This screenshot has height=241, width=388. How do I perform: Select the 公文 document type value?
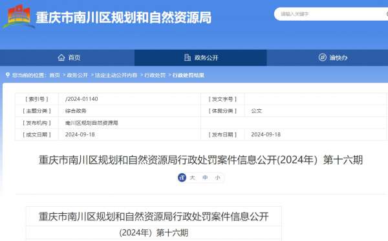256,110
